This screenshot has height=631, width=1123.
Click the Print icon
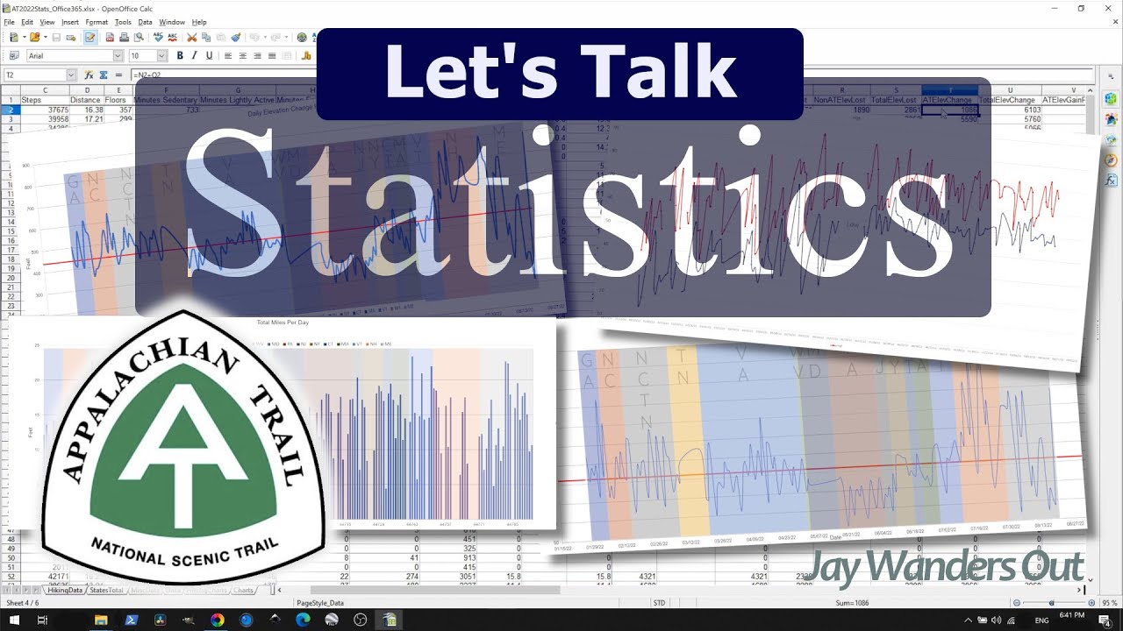pos(124,38)
